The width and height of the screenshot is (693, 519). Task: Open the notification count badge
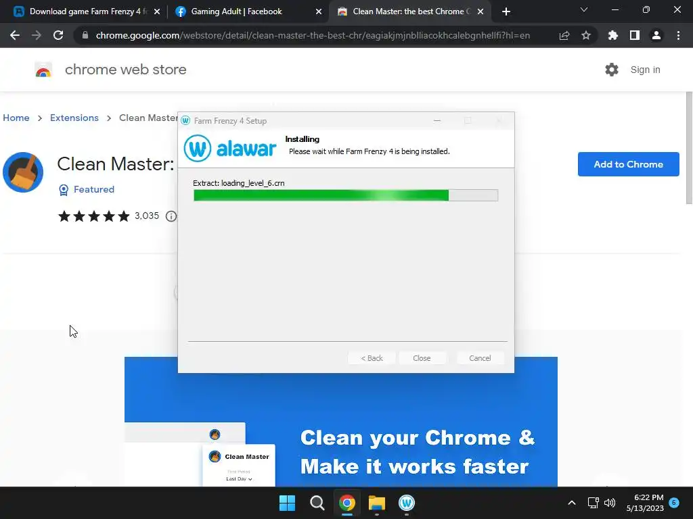(x=674, y=502)
